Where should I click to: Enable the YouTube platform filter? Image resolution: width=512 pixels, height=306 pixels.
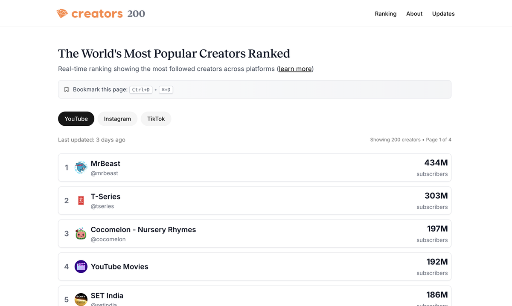tap(76, 119)
